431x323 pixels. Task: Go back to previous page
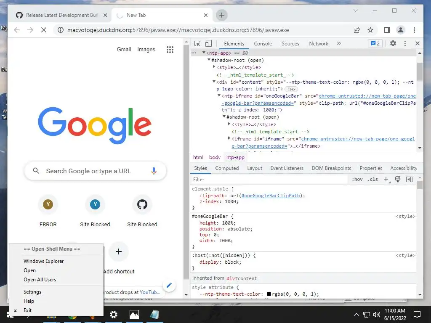[17, 30]
